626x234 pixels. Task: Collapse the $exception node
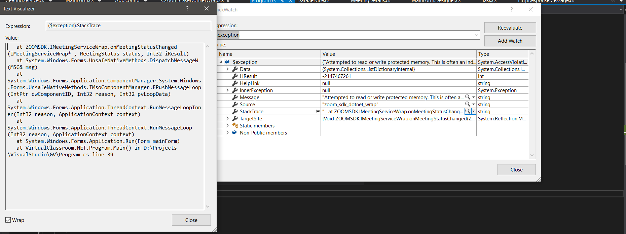click(221, 62)
